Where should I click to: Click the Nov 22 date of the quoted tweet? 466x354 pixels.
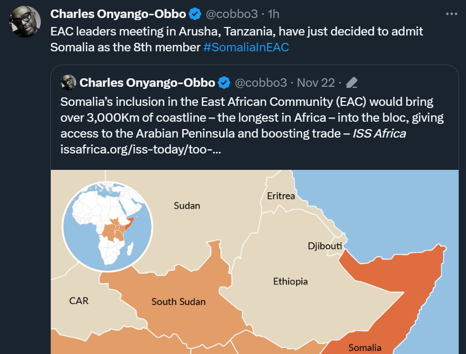tap(316, 83)
